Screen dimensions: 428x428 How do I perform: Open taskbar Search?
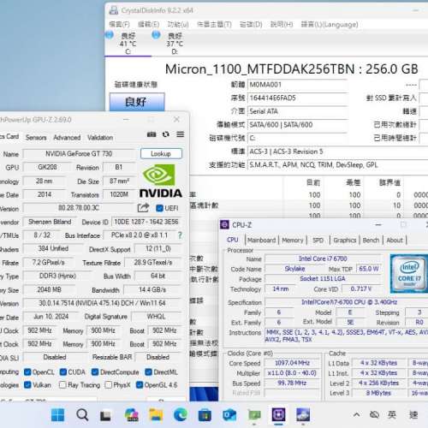click(82, 415)
